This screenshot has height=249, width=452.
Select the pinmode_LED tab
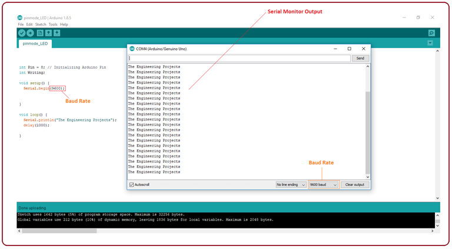click(36, 43)
